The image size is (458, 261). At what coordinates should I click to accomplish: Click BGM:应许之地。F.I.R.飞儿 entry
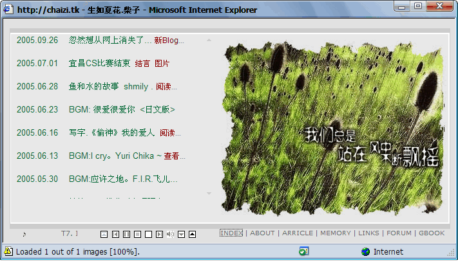(x=123, y=179)
